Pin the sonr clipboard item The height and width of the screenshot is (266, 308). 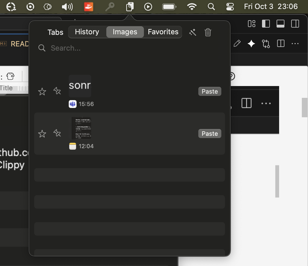click(x=57, y=91)
